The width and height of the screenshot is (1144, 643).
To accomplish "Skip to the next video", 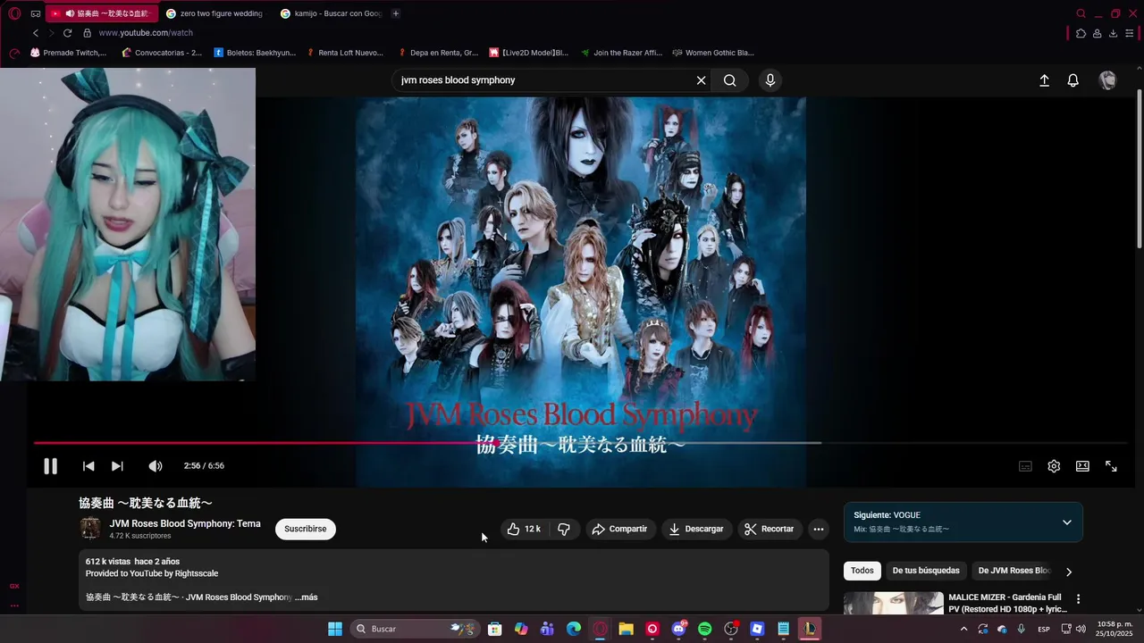I will [x=117, y=466].
